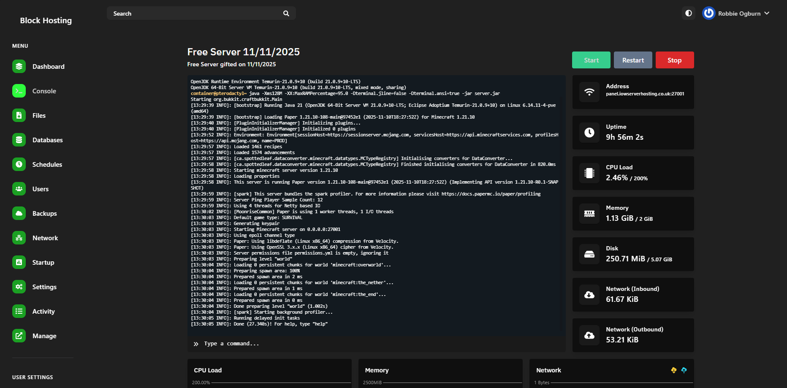Open the Users page

41,189
